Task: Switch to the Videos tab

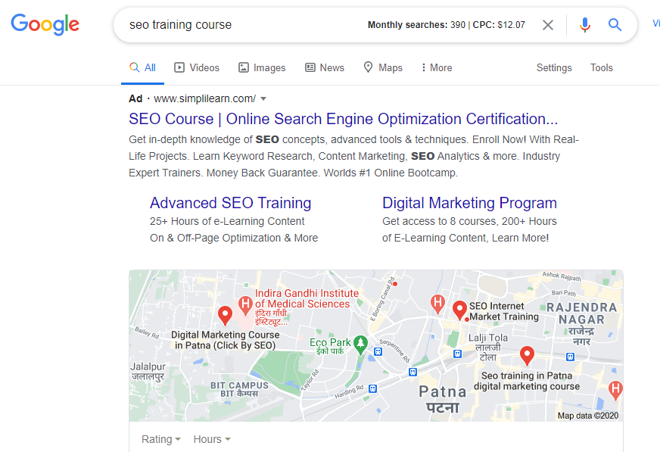Action: click(x=197, y=67)
